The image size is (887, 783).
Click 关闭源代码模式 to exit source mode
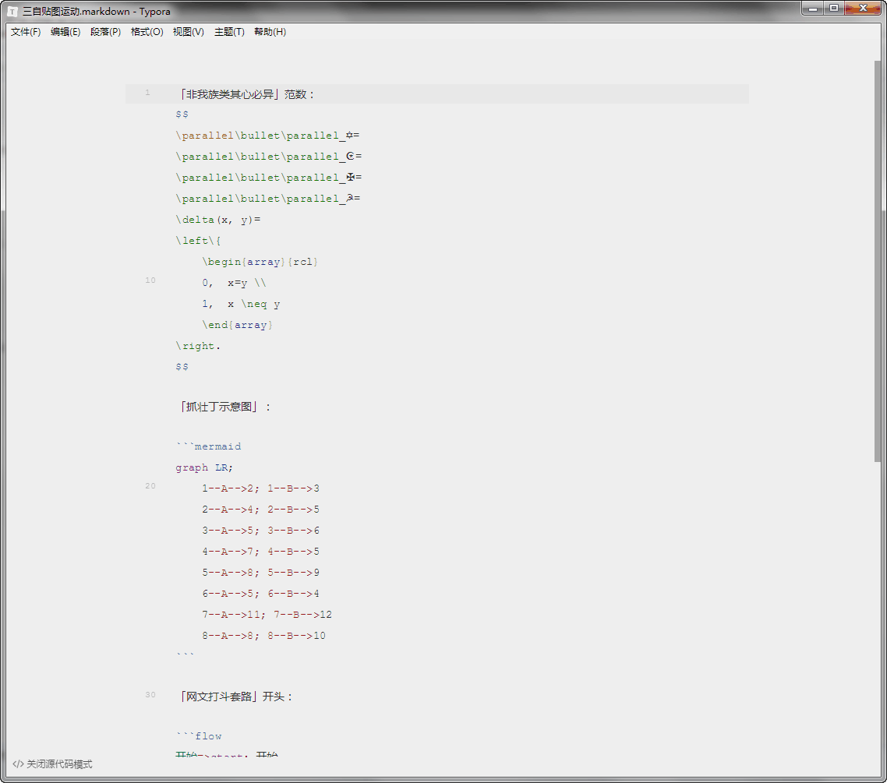(52, 764)
